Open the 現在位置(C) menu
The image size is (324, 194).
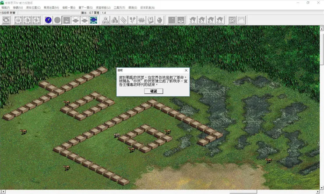[33, 7]
